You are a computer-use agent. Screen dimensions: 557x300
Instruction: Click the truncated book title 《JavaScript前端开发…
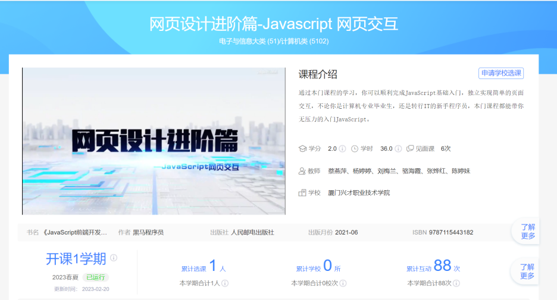pyautogui.click(x=76, y=232)
